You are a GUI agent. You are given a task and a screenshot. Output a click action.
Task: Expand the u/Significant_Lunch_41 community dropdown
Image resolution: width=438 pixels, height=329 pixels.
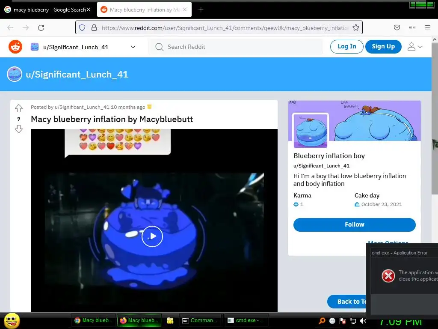point(133,47)
